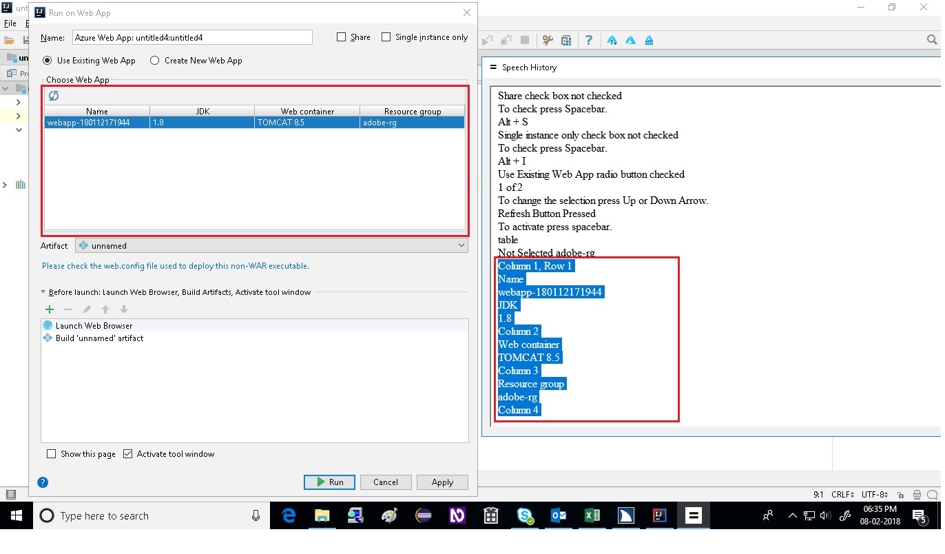Select Create New Web App radio button
Image resolution: width=945 pixels, height=554 pixels.
154,60
